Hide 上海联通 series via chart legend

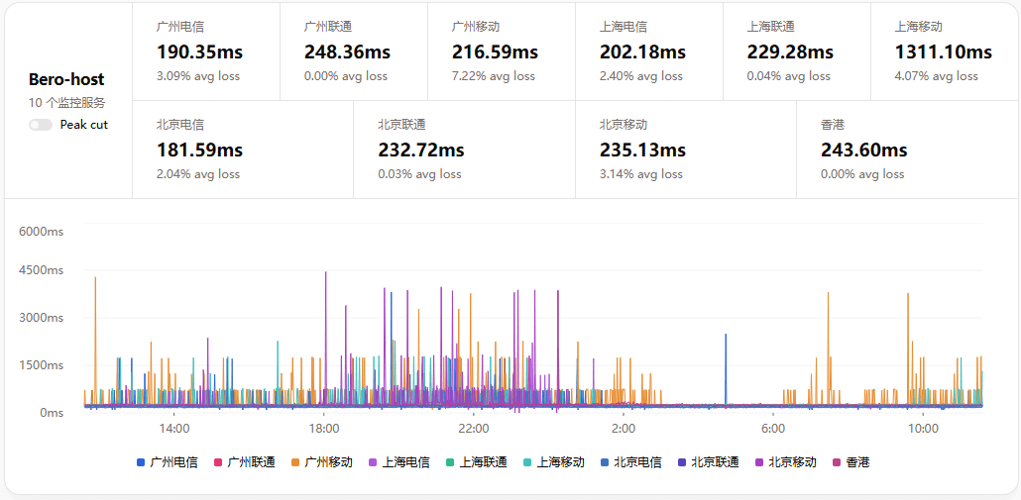476,462
